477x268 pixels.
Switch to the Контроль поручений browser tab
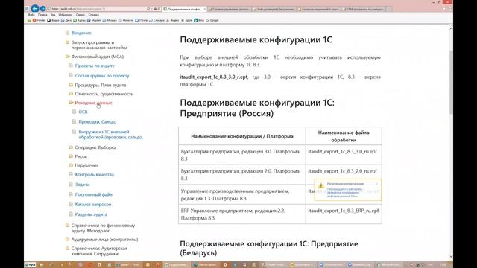coord(318,9)
